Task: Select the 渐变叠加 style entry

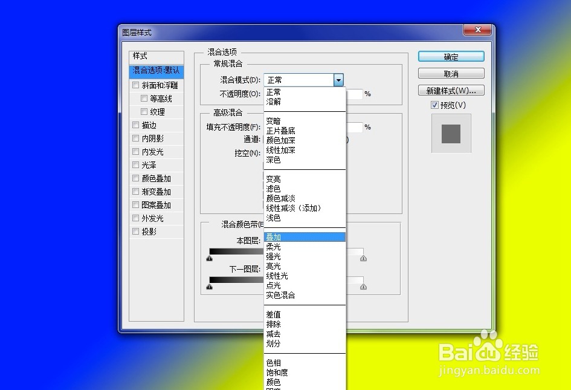Action: tap(156, 191)
